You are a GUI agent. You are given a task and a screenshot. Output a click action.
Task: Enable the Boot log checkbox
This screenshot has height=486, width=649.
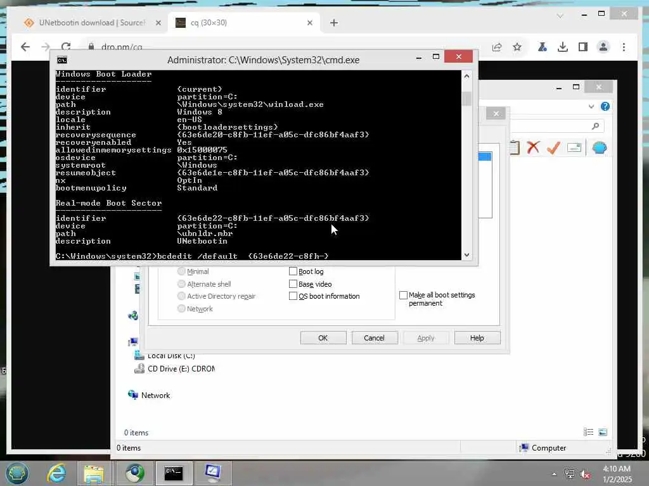click(x=293, y=271)
